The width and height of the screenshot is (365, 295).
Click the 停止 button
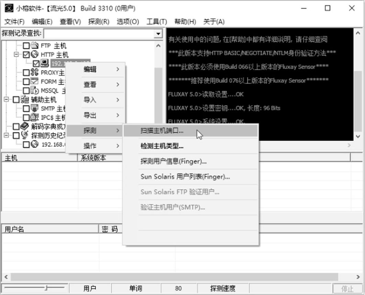point(347,289)
